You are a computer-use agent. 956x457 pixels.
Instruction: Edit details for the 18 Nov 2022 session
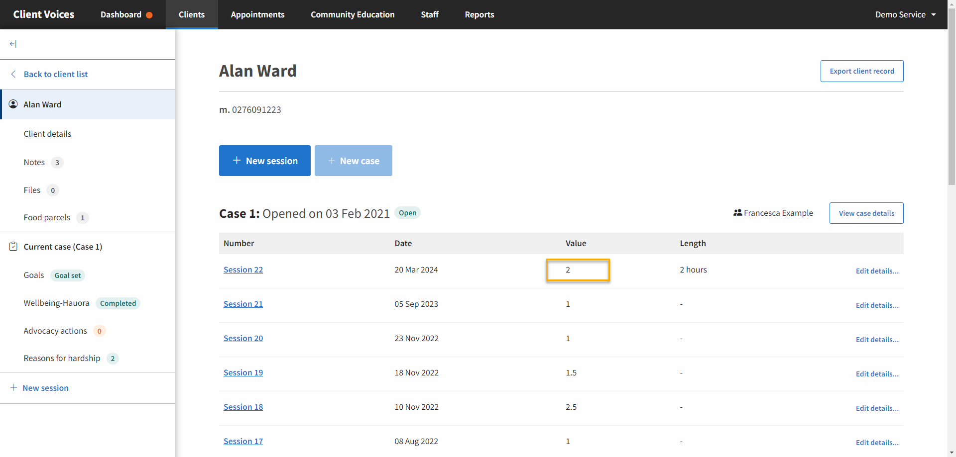pyautogui.click(x=877, y=374)
